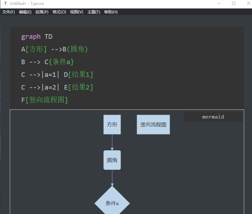Open the 编辑(E) menu
252x214 pixels.
coord(25,12)
